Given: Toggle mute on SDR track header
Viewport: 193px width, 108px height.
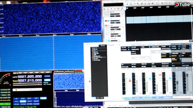Looking at the screenshot, I should 106,25.
